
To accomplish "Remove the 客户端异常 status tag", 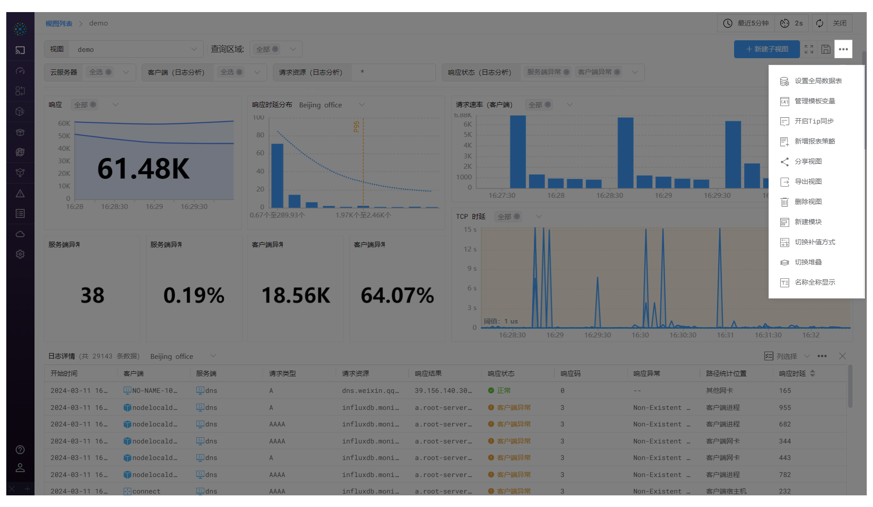I will (617, 72).
